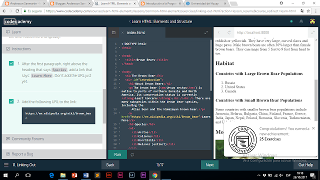
Task: Open the Chrome menu three dots
Action: click(x=316, y=11)
